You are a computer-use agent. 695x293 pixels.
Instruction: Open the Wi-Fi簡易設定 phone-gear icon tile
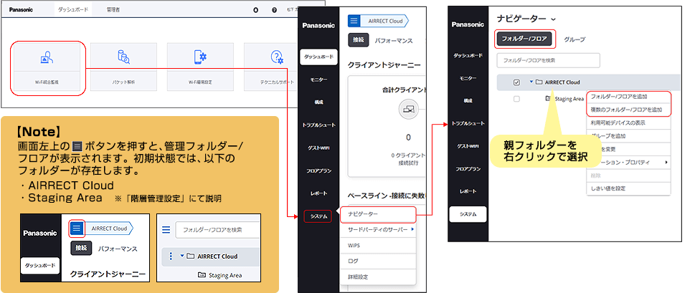(x=200, y=57)
